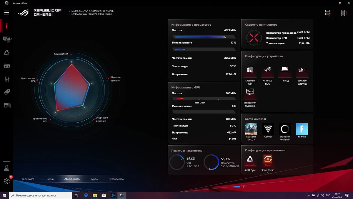Image resolution: width=353 pixels, height=199 pixels.
Task: Open the News page in sidebar
Action: (7, 105)
